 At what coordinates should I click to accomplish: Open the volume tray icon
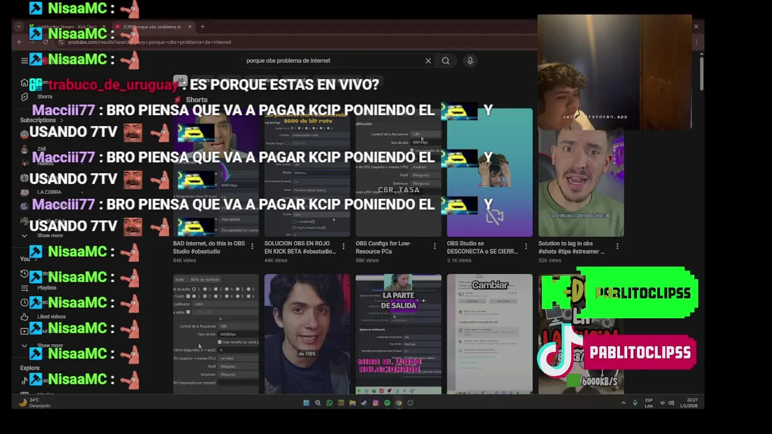671,403
